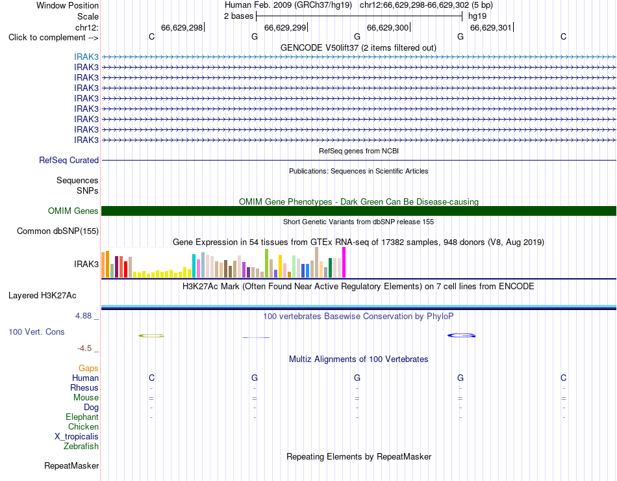Click the RepeatMasker track label
The height and width of the screenshot is (481, 617).
(x=71, y=465)
